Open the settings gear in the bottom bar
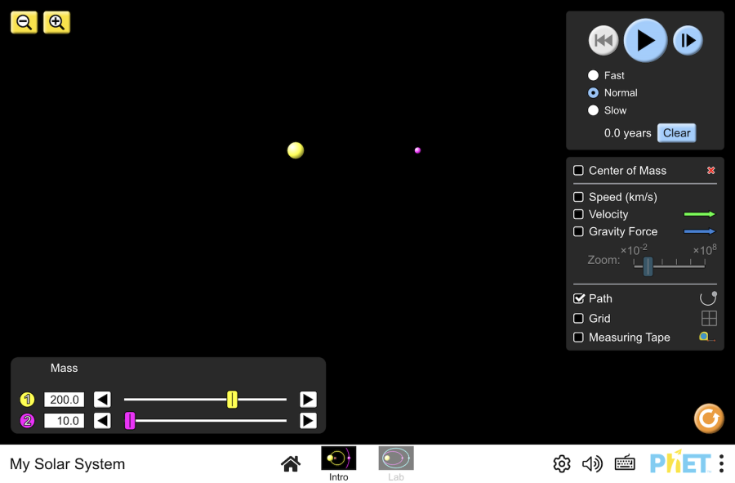Screen dimensions: 735x483 click(x=562, y=464)
